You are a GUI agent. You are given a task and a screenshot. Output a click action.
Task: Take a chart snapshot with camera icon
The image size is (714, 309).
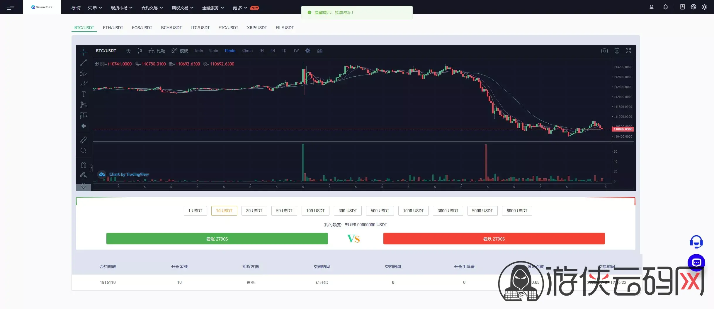coord(604,51)
